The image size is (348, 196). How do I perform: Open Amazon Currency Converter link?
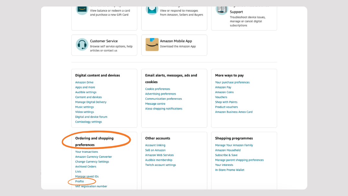coord(93,157)
